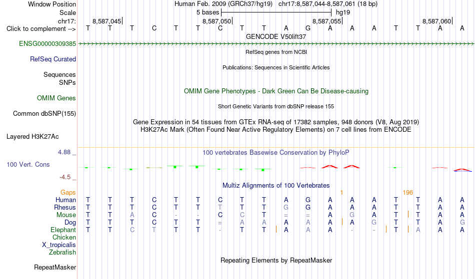Click the 100 Vert. Cons track label
The width and height of the screenshot is (475, 279).
coord(28,164)
